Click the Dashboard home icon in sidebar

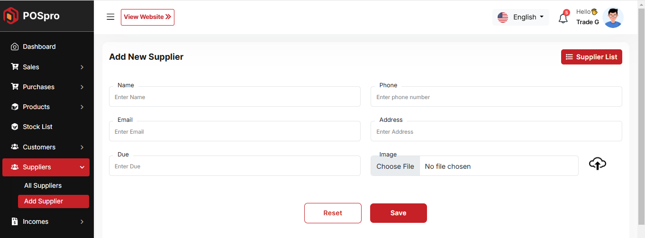(x=15, y=47)
